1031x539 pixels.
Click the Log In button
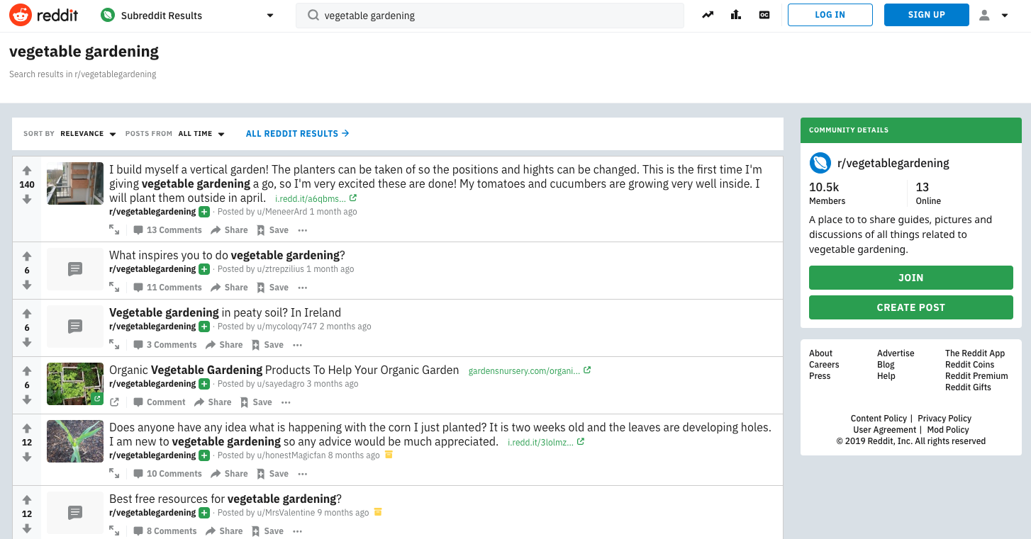click(x=830, y=15)
